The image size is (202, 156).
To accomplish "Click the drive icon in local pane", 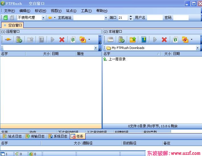I will (x=110, y=40).
